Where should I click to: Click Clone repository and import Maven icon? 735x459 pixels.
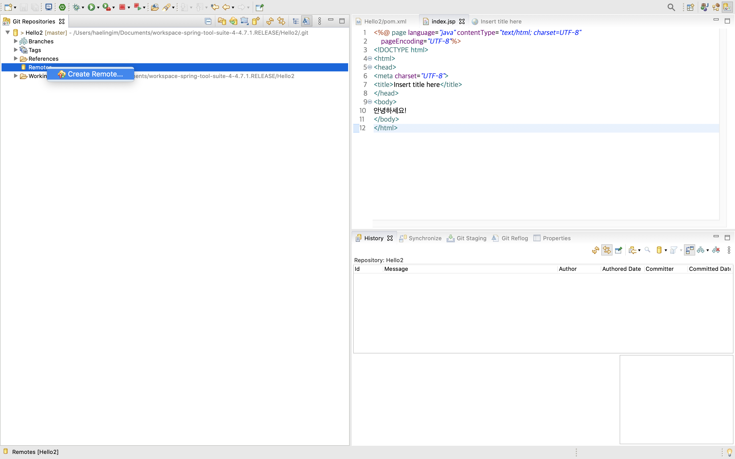(x=244, y=21)
